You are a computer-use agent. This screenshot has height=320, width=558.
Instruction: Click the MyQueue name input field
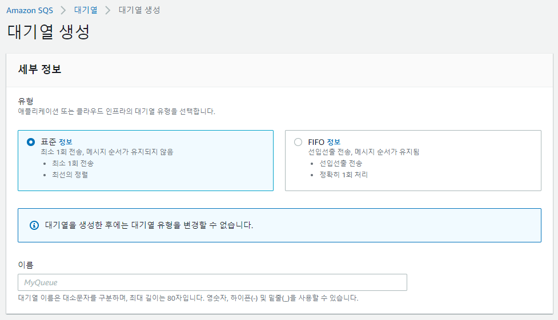(212, 282)
